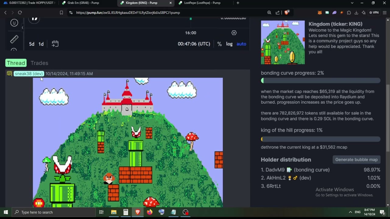Image resolution: width=390 pixels, height=219 pixels.
Task: Click the ENG language indicator
Action: [x=358, y=212]
